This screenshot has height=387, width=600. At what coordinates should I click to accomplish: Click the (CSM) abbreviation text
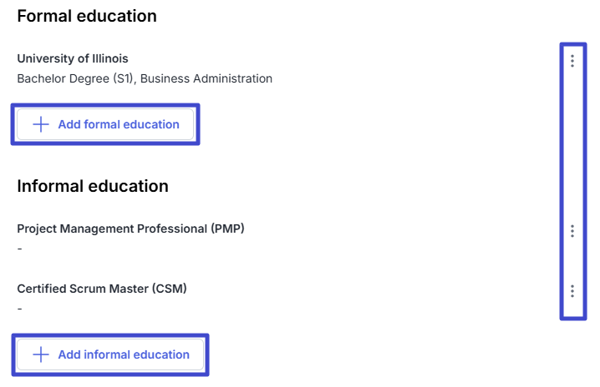[x=169, y=289]
